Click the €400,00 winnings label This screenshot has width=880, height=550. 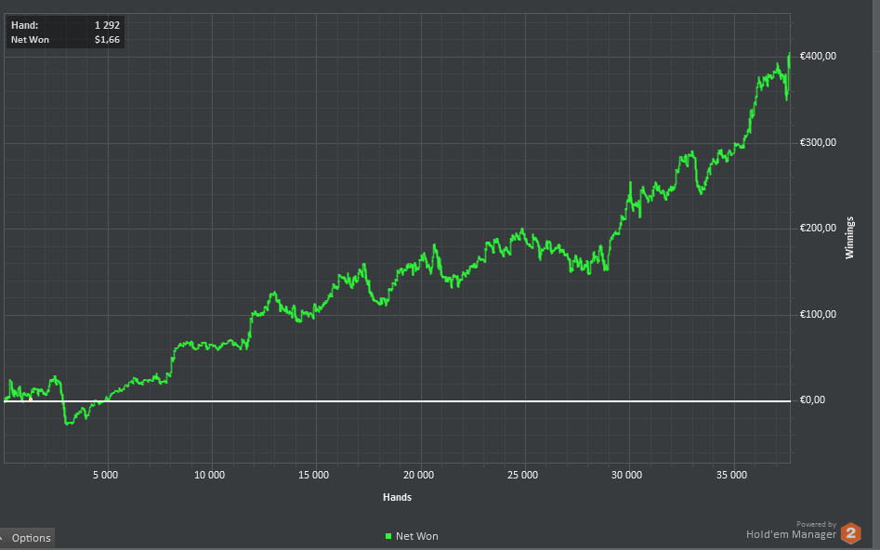[818, 56]
